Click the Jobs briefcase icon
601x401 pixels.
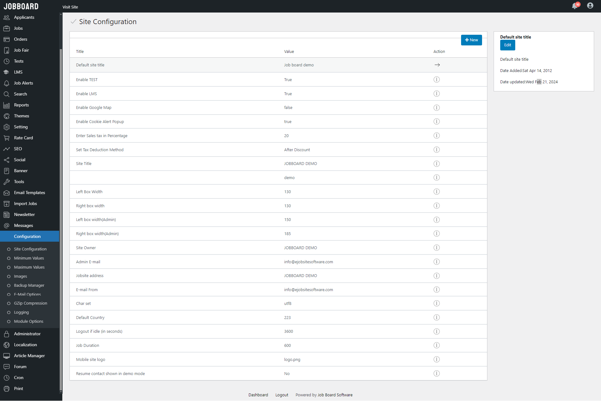click(x=7, y=28)
